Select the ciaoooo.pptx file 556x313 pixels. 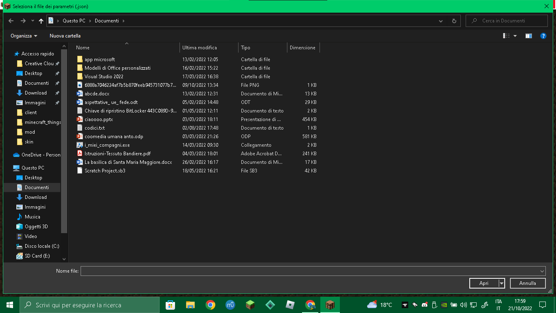click(99, 119)
